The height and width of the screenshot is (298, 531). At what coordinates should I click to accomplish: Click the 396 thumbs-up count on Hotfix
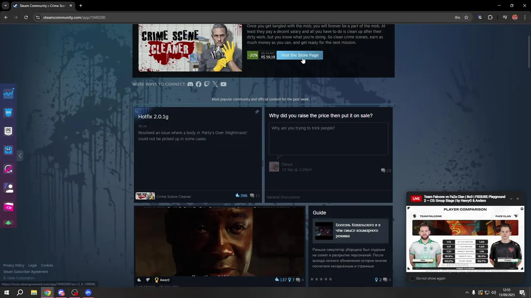pos(241,196)
